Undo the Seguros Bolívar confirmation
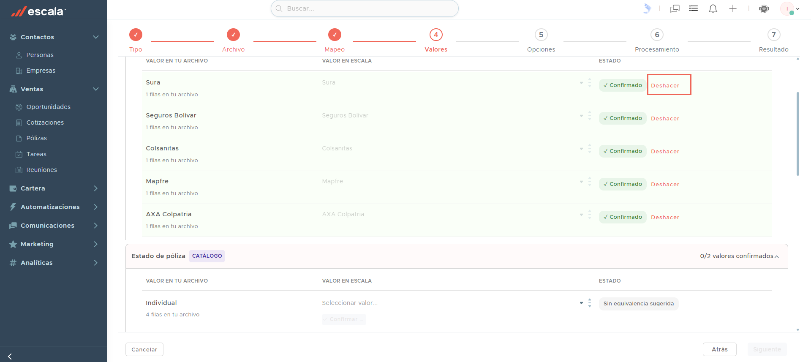Image resolution: width=811 pixels, height=362 pixels. (665, 118)
